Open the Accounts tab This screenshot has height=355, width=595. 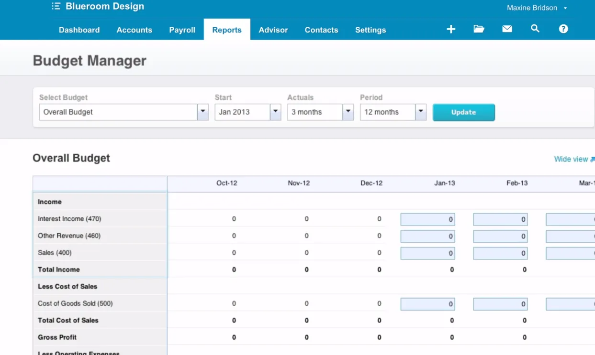click(x=134, y=30)
